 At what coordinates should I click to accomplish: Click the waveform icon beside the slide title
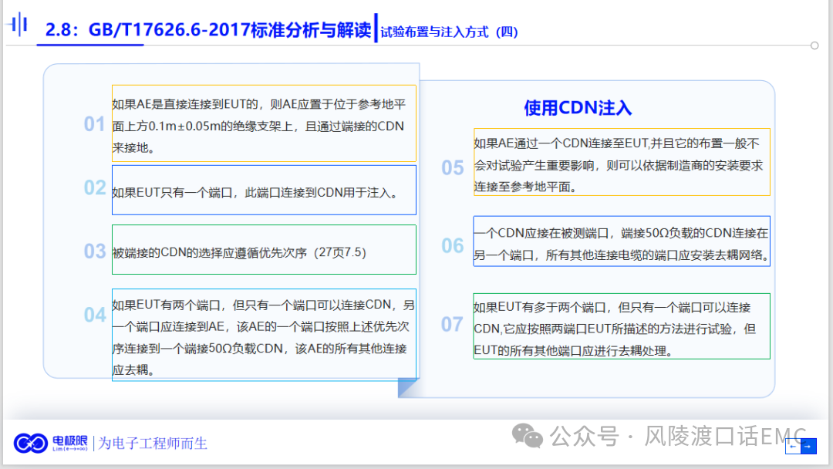tap(18, 25)
